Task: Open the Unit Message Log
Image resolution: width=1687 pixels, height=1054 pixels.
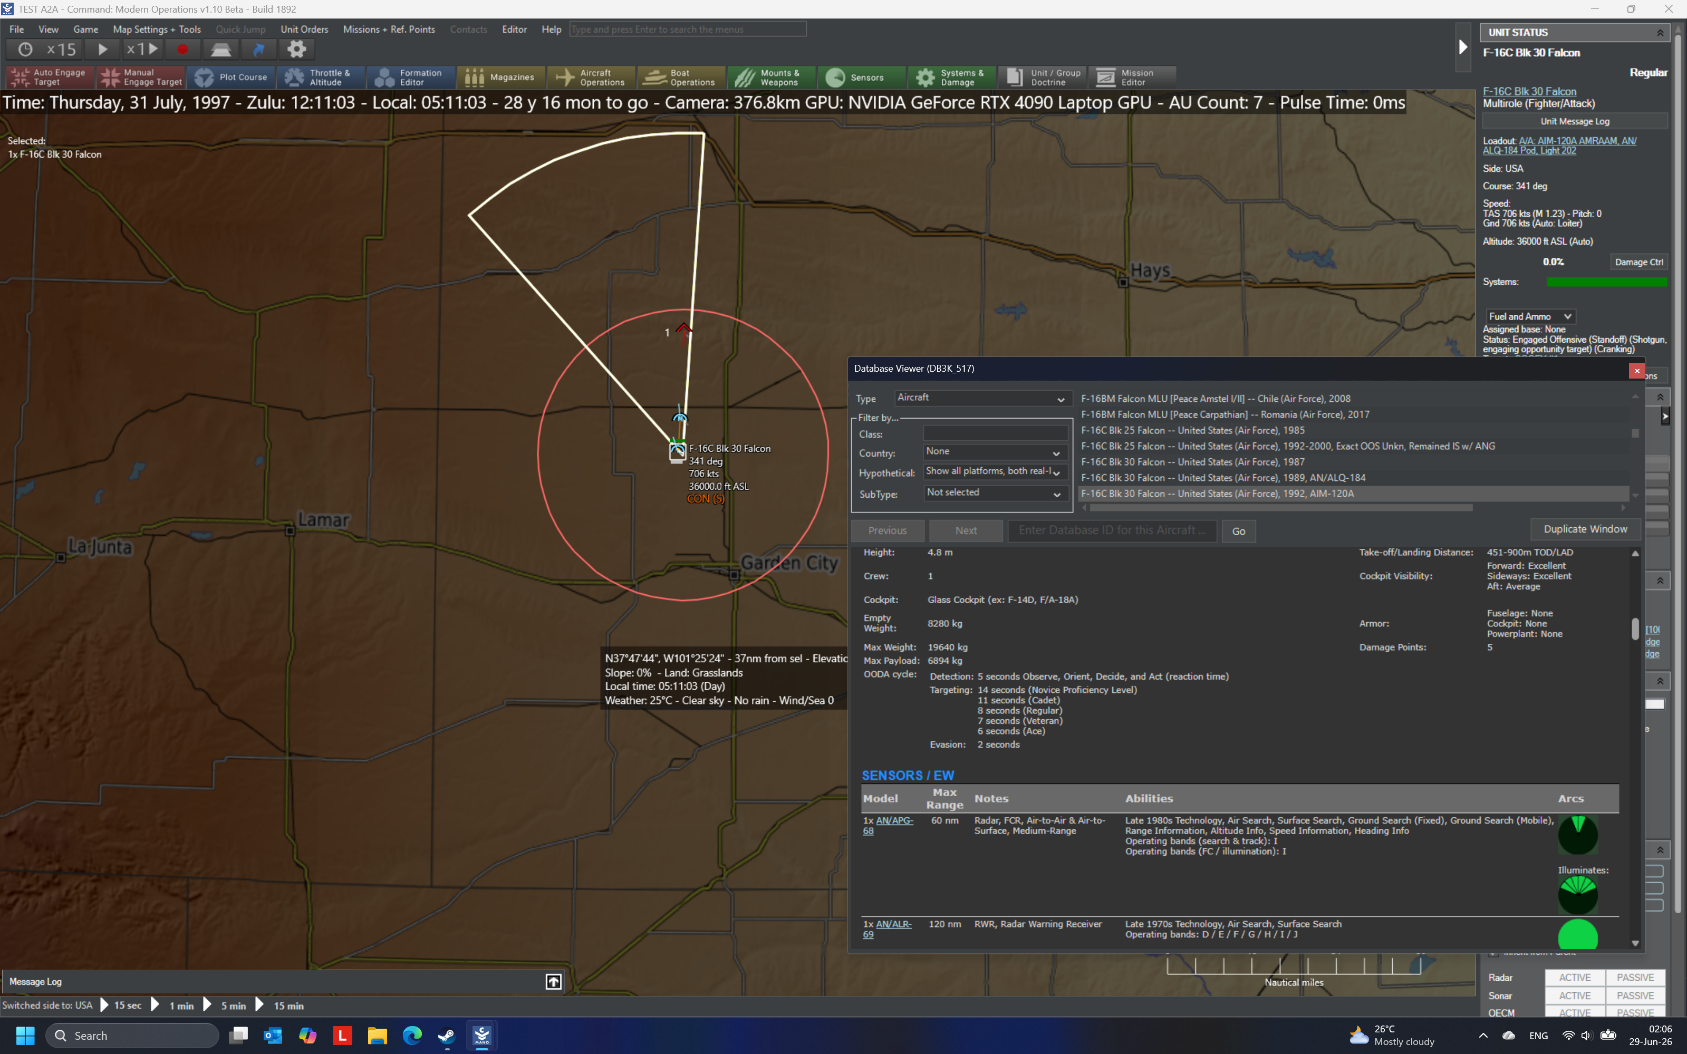Action: coord(1575,121)
